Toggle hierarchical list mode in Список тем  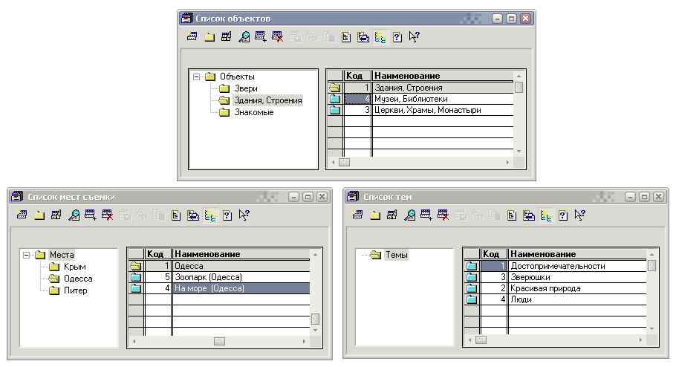click(x=546, y=215)
